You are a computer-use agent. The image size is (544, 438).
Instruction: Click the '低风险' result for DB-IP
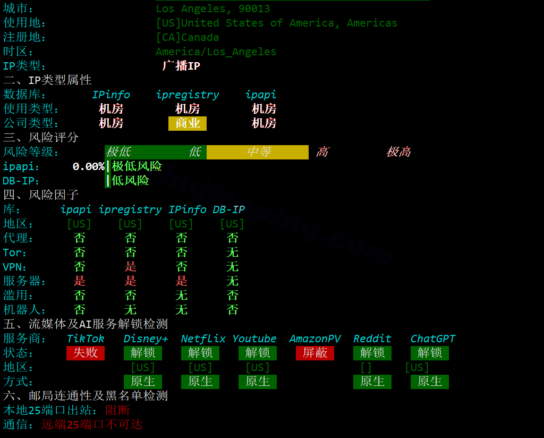[131, 181]
